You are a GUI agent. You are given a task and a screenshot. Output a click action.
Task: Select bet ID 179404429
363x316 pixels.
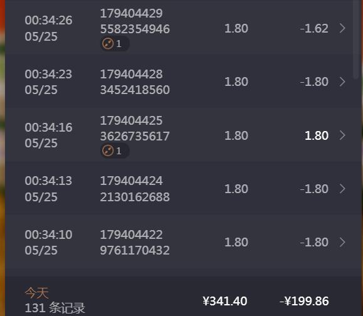point(131,13)
